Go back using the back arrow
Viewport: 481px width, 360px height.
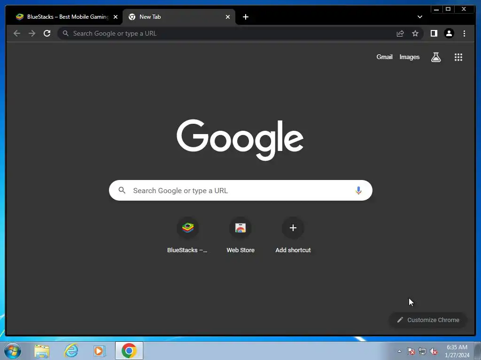(x=17, y=33)
